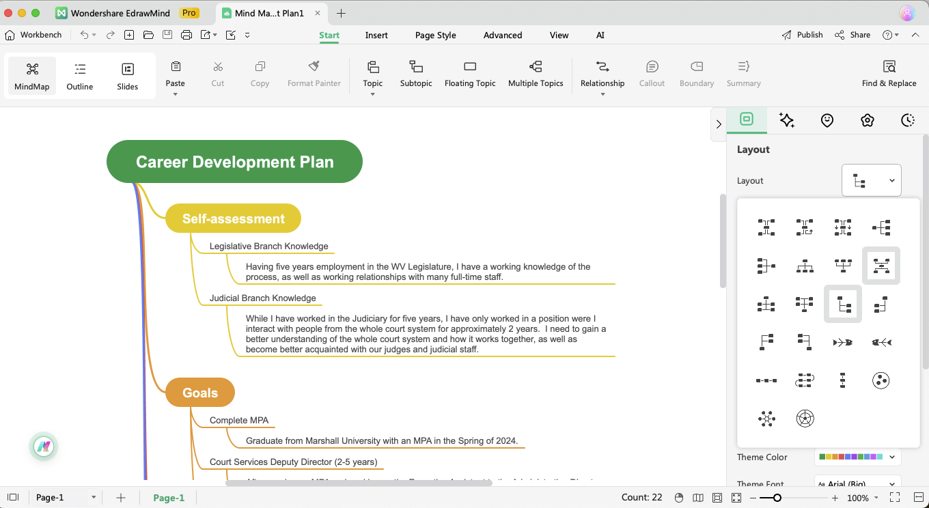Open the AI sparkle panel tab
This screenshot has height=508, width=929.
tap(787, 120)
